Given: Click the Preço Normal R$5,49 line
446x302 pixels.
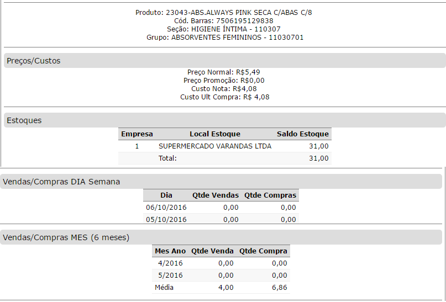Looking at the screenshot, I should click(224, 72).
